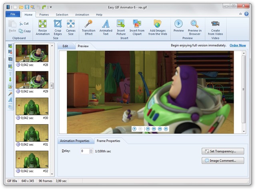Screen dimensions: 256x190
Task: Select the Frame Properties tab
Action: coord(108,141)
